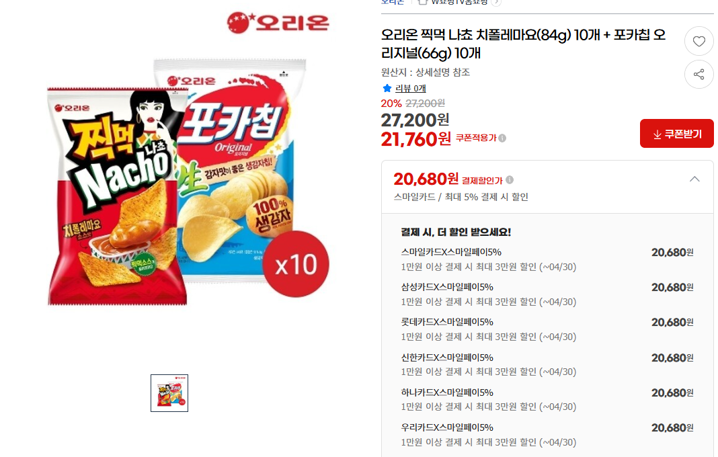Click info icon beside 결제할인가
718x457 pixels.
pos(509,180)
